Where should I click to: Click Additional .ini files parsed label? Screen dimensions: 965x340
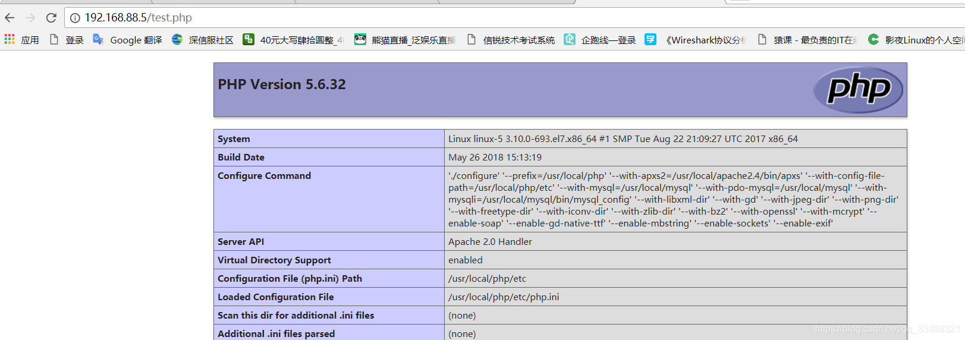coord(276,333)
